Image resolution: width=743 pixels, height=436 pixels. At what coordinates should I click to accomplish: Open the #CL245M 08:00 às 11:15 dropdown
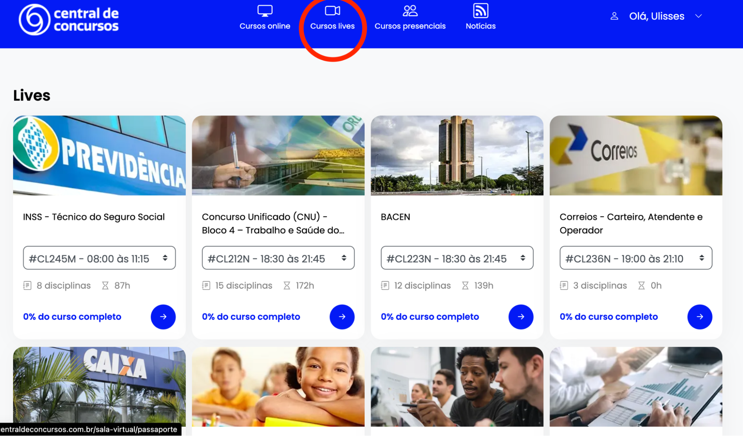tap(99, 258)
